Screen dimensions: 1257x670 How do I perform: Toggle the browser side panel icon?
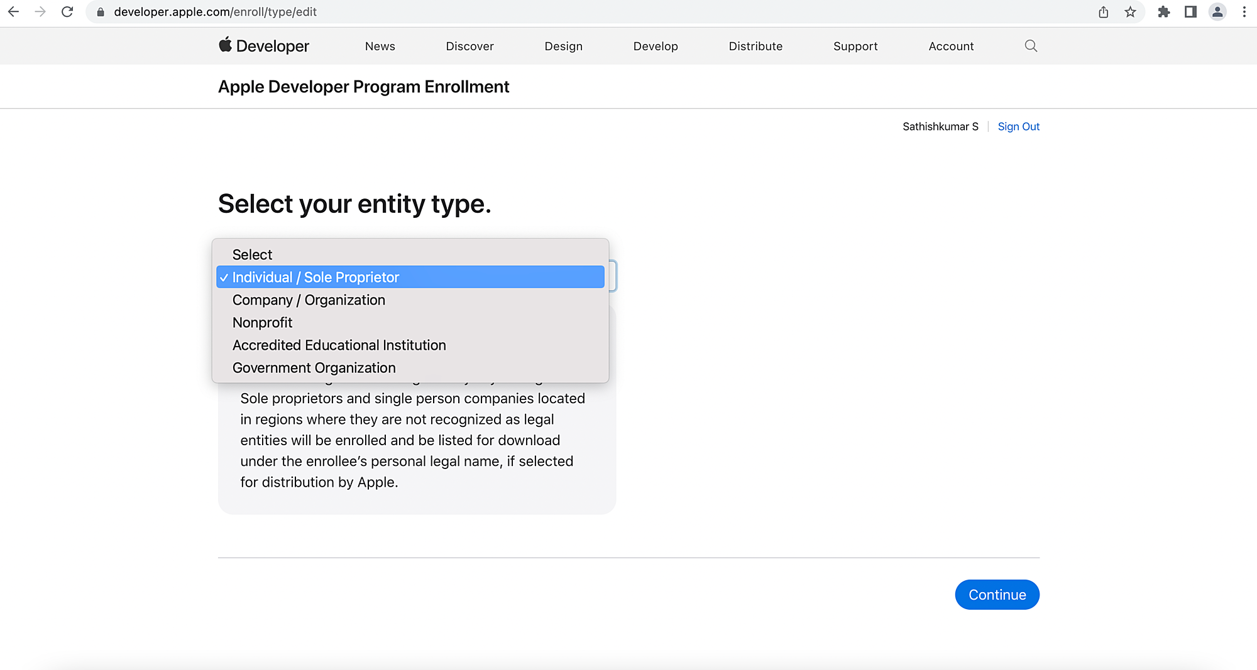pyautogui.click(x=1190, y=12)
